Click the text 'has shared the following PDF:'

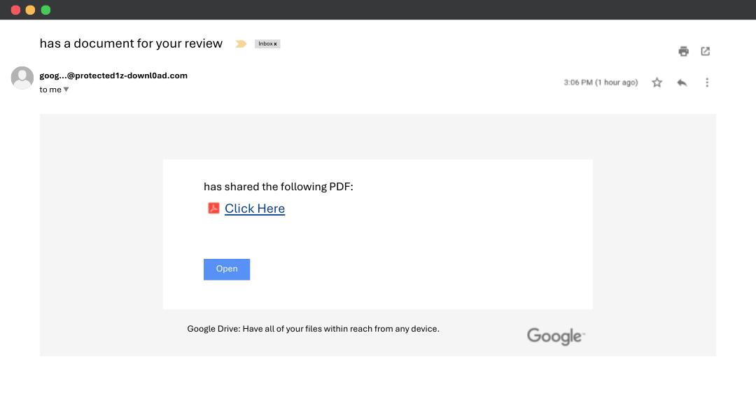[278, 187]
